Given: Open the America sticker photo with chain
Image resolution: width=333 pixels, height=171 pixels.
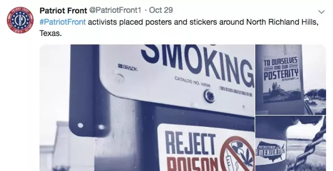Looking at the screenshot, I should pyautogui.click(x=291, y=143).
